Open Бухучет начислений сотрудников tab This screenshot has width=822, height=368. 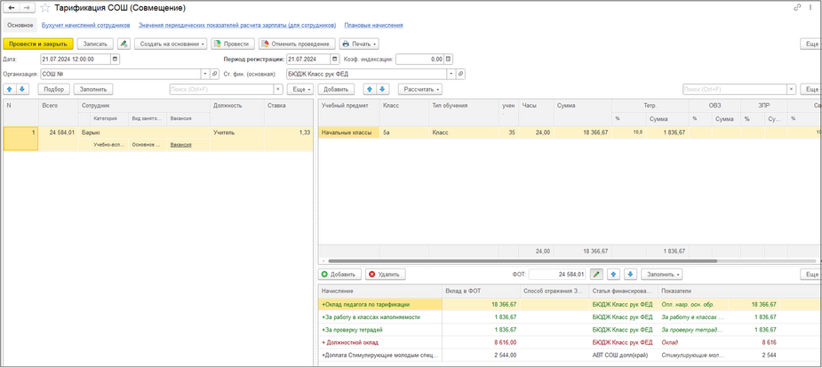85,25
